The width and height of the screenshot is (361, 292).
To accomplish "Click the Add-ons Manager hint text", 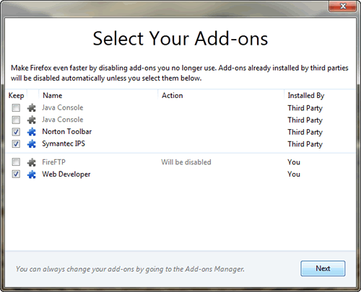I will pos(130,269).
